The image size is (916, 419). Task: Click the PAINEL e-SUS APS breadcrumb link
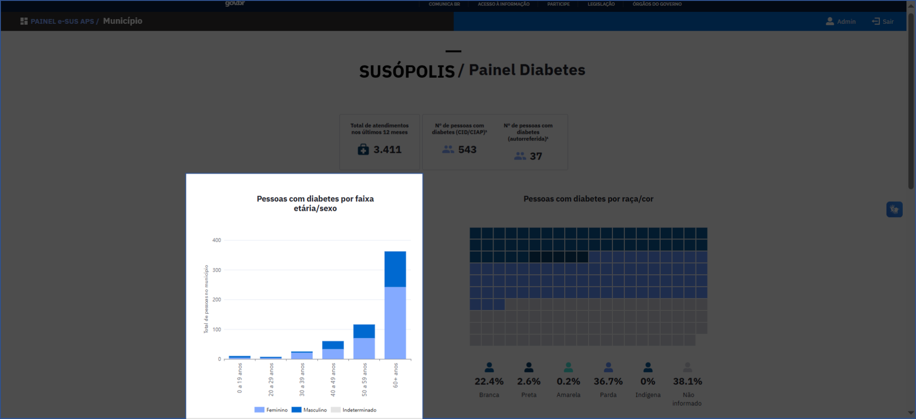pyautogui.click(x=62, y=21)
